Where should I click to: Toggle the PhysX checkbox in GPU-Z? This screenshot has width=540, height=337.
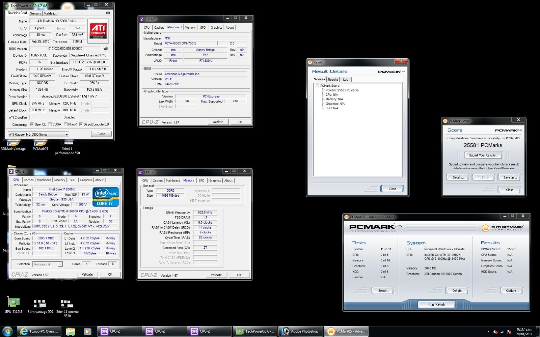pos(65,124)
